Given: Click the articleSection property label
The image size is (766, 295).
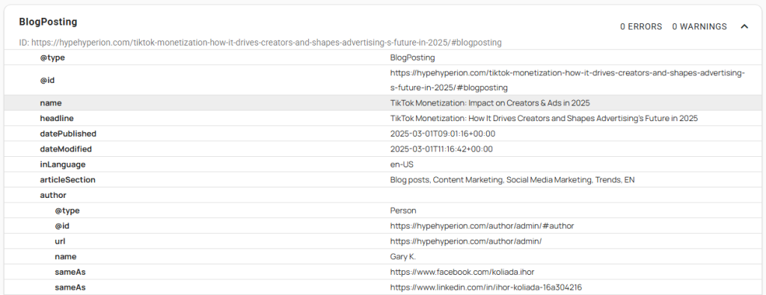Looking at the screenshot, I should coord(67,180).
